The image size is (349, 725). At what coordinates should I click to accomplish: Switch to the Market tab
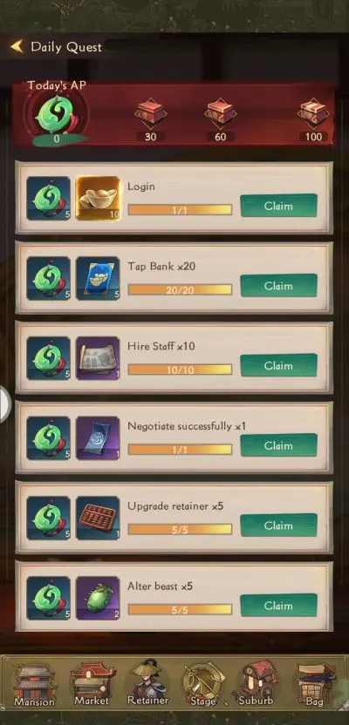click(92, 685)
